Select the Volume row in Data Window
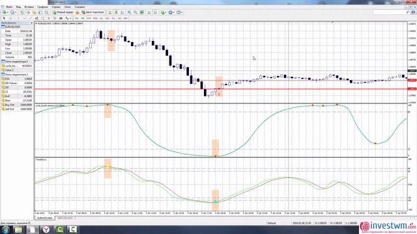417x234 pixels. point(17,57)
